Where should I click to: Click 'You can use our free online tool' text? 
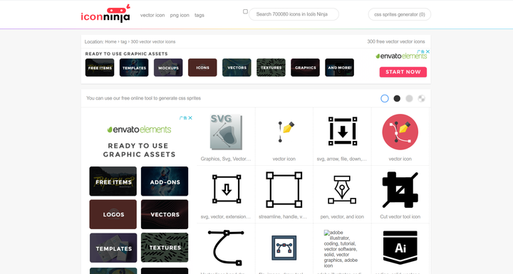143,98
